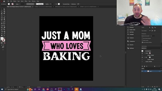Viewport: 162px width, 91px height.
Task: Open the Character panel
Action: [130, 45]
